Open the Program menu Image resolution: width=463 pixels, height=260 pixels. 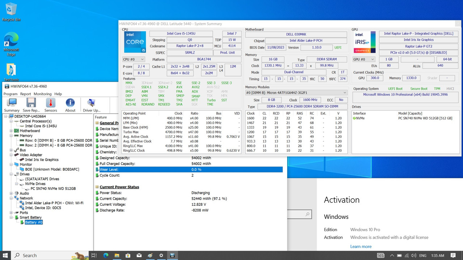10,94
